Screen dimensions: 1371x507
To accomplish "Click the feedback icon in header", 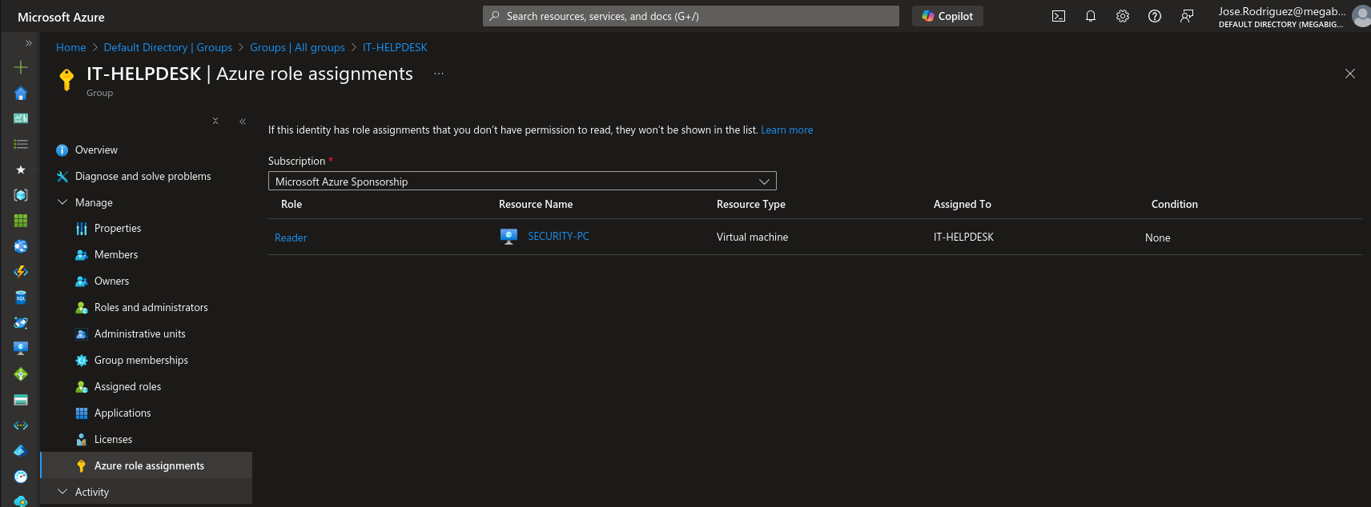I will 1186,16.
